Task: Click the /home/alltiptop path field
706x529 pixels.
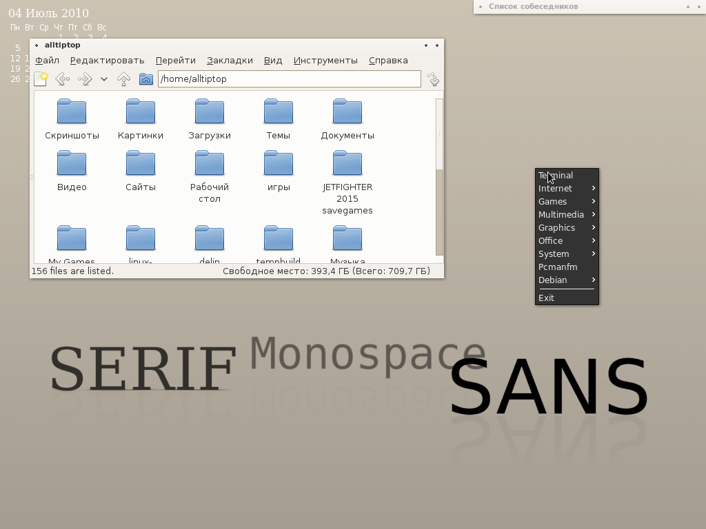Action: click(x=290, y=79)
